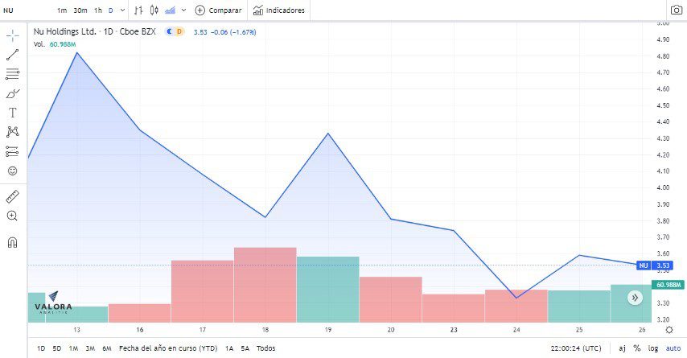687x358 pixels.
Task: Select the ruler measure tool
Action: coord(13,197)
